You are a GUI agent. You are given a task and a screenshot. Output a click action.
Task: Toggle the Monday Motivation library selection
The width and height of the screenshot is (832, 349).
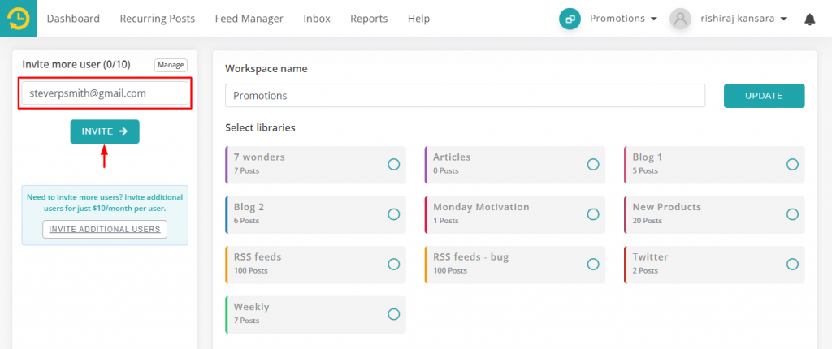click(593, 214)
